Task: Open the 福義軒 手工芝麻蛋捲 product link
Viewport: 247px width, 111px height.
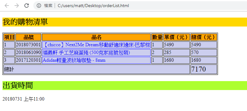Action: pos(86,52)
